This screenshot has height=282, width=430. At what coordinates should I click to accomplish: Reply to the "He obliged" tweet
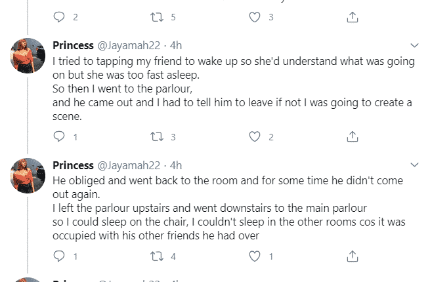[x=58, y=255]
